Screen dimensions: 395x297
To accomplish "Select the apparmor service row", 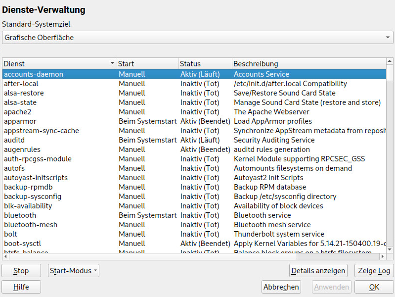I will click(194, 121).
